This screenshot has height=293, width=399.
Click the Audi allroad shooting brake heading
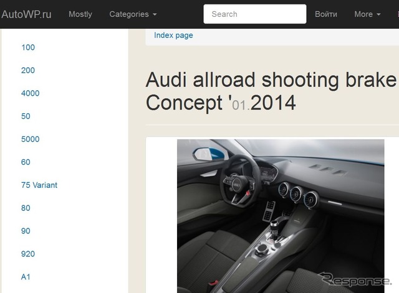(x=271, y=91)
